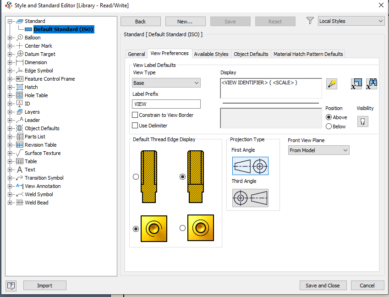Click the Save and Close button
Image resolution: width=389 pixels, height=297 pixels.
click(323, 285)
